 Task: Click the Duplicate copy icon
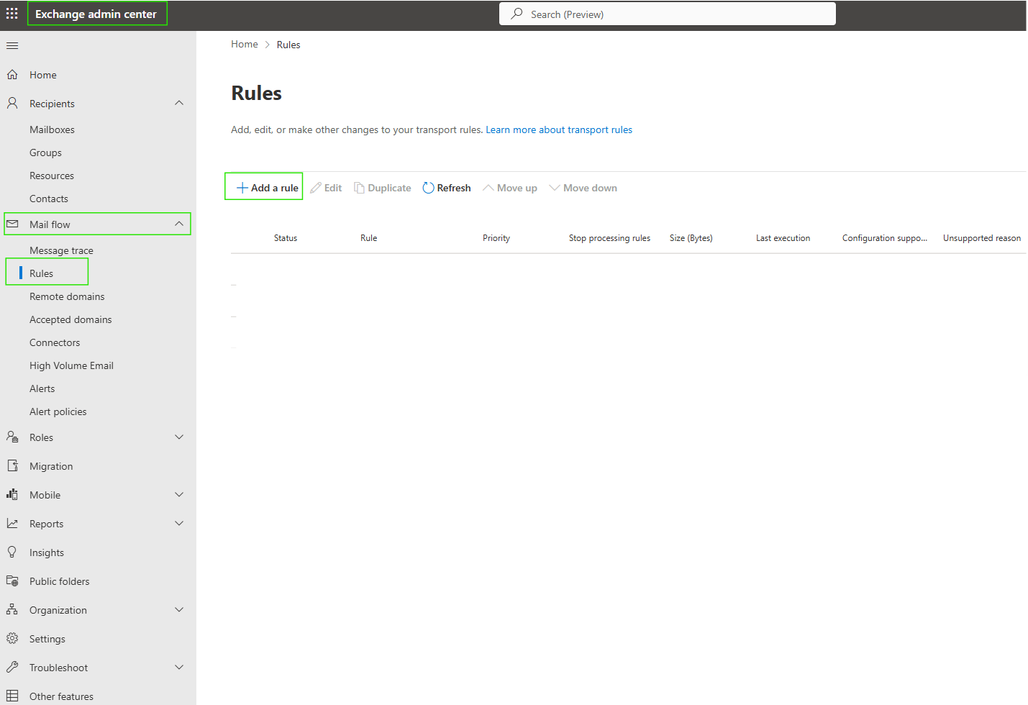[x=359, y=188]
